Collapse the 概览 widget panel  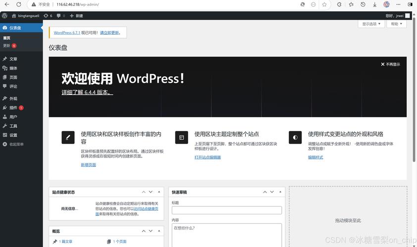click(x=159, y=231)
